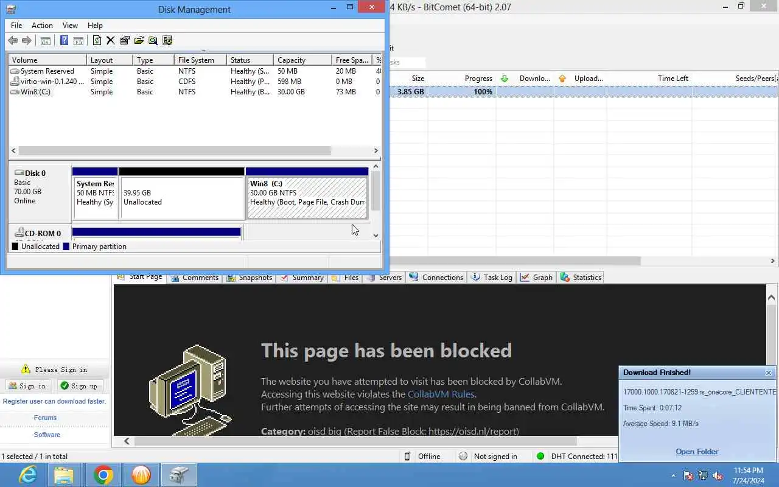Click the Disk Management taskbar icon

click(x=178, y=475)
